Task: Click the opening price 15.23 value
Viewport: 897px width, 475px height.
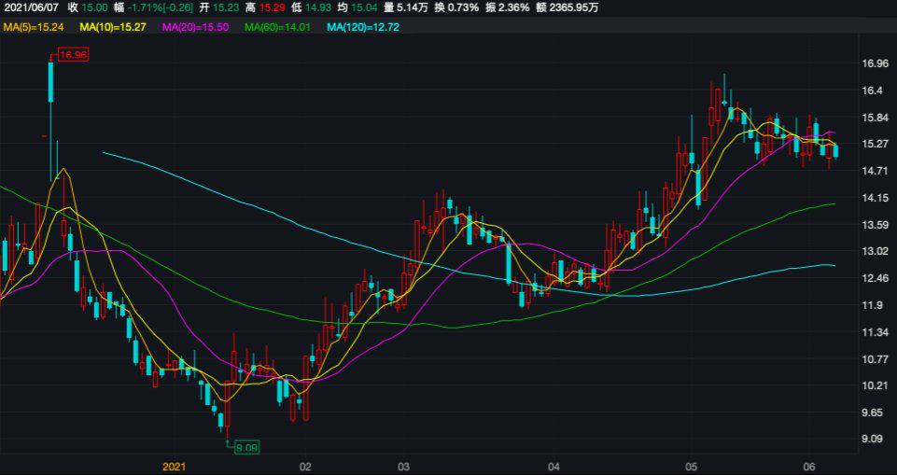Action: click(227, 7)
